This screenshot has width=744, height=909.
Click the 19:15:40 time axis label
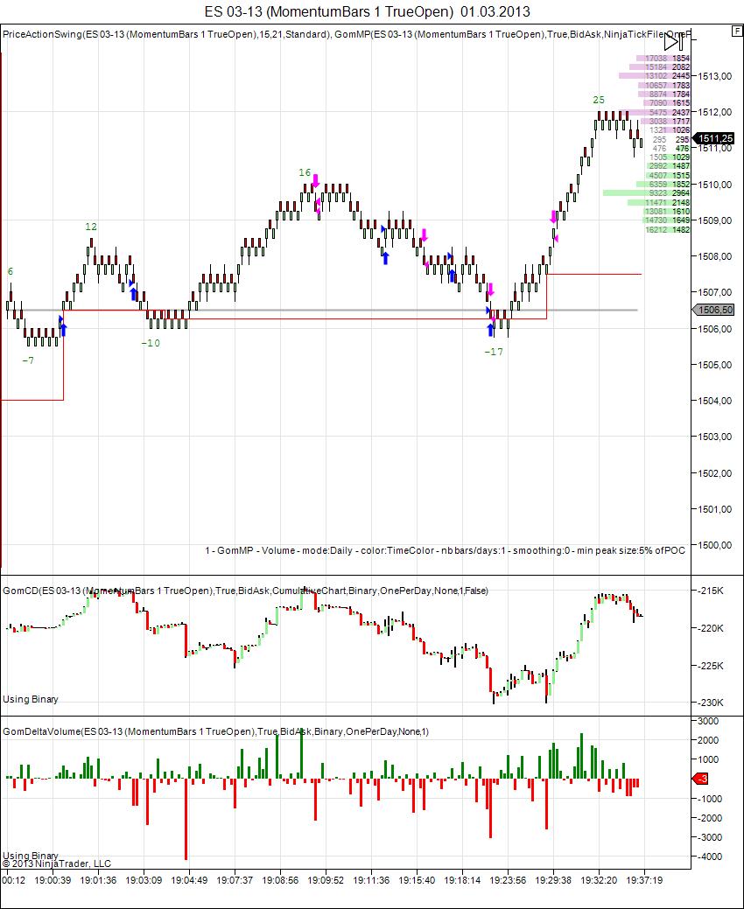417,880
